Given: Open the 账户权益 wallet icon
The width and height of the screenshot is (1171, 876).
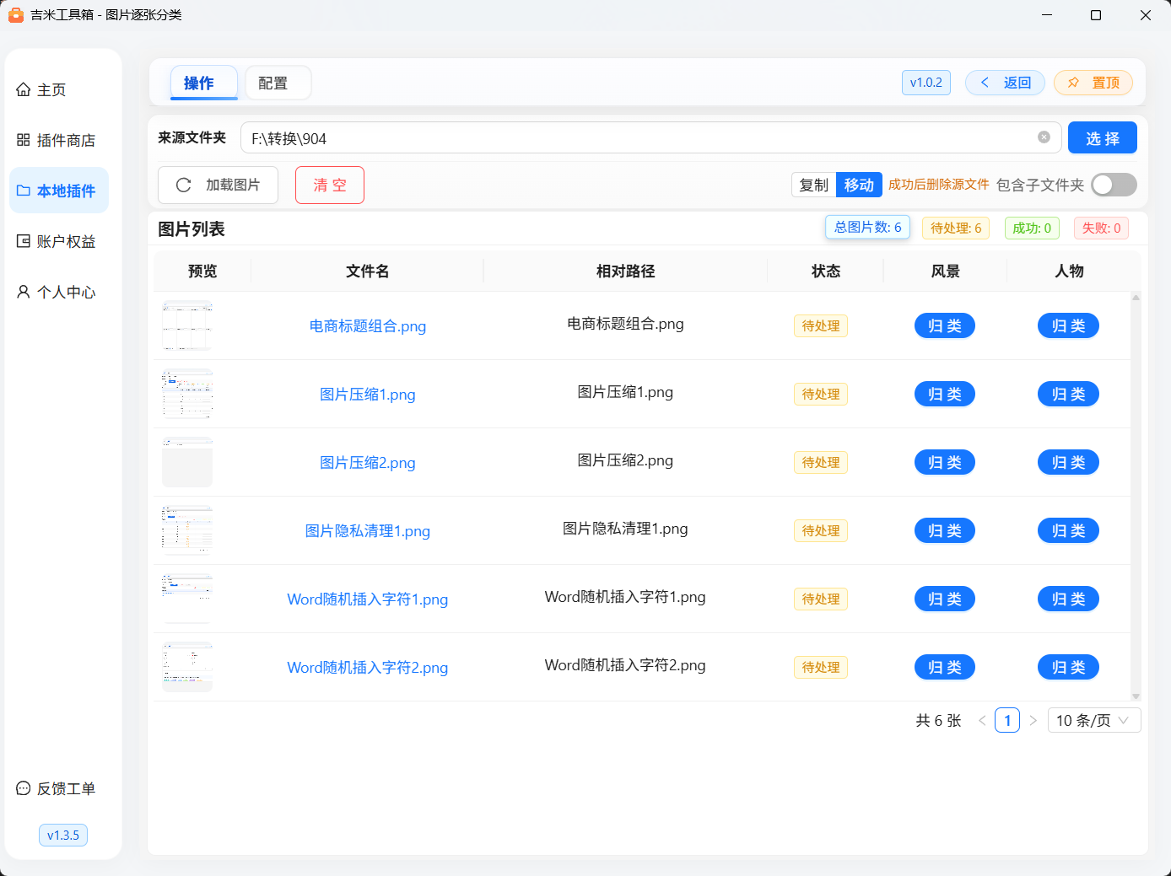Looking at the screenshot, I should coord(24,241).
